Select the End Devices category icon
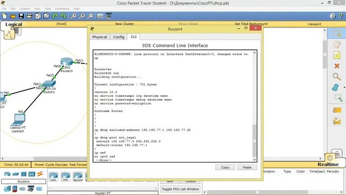The height and width of the screenshot is (195, 346). click(x=7, y=189)
